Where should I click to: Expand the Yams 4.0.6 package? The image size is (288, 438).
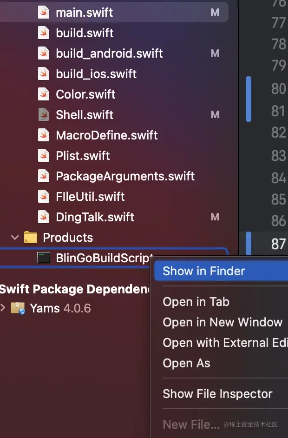click(3, 308)
